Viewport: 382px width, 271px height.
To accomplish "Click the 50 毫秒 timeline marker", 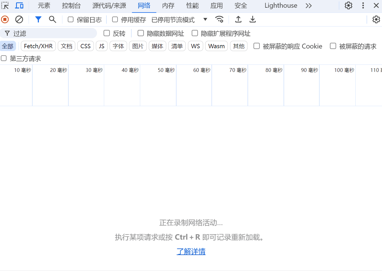I will [166, 70].
